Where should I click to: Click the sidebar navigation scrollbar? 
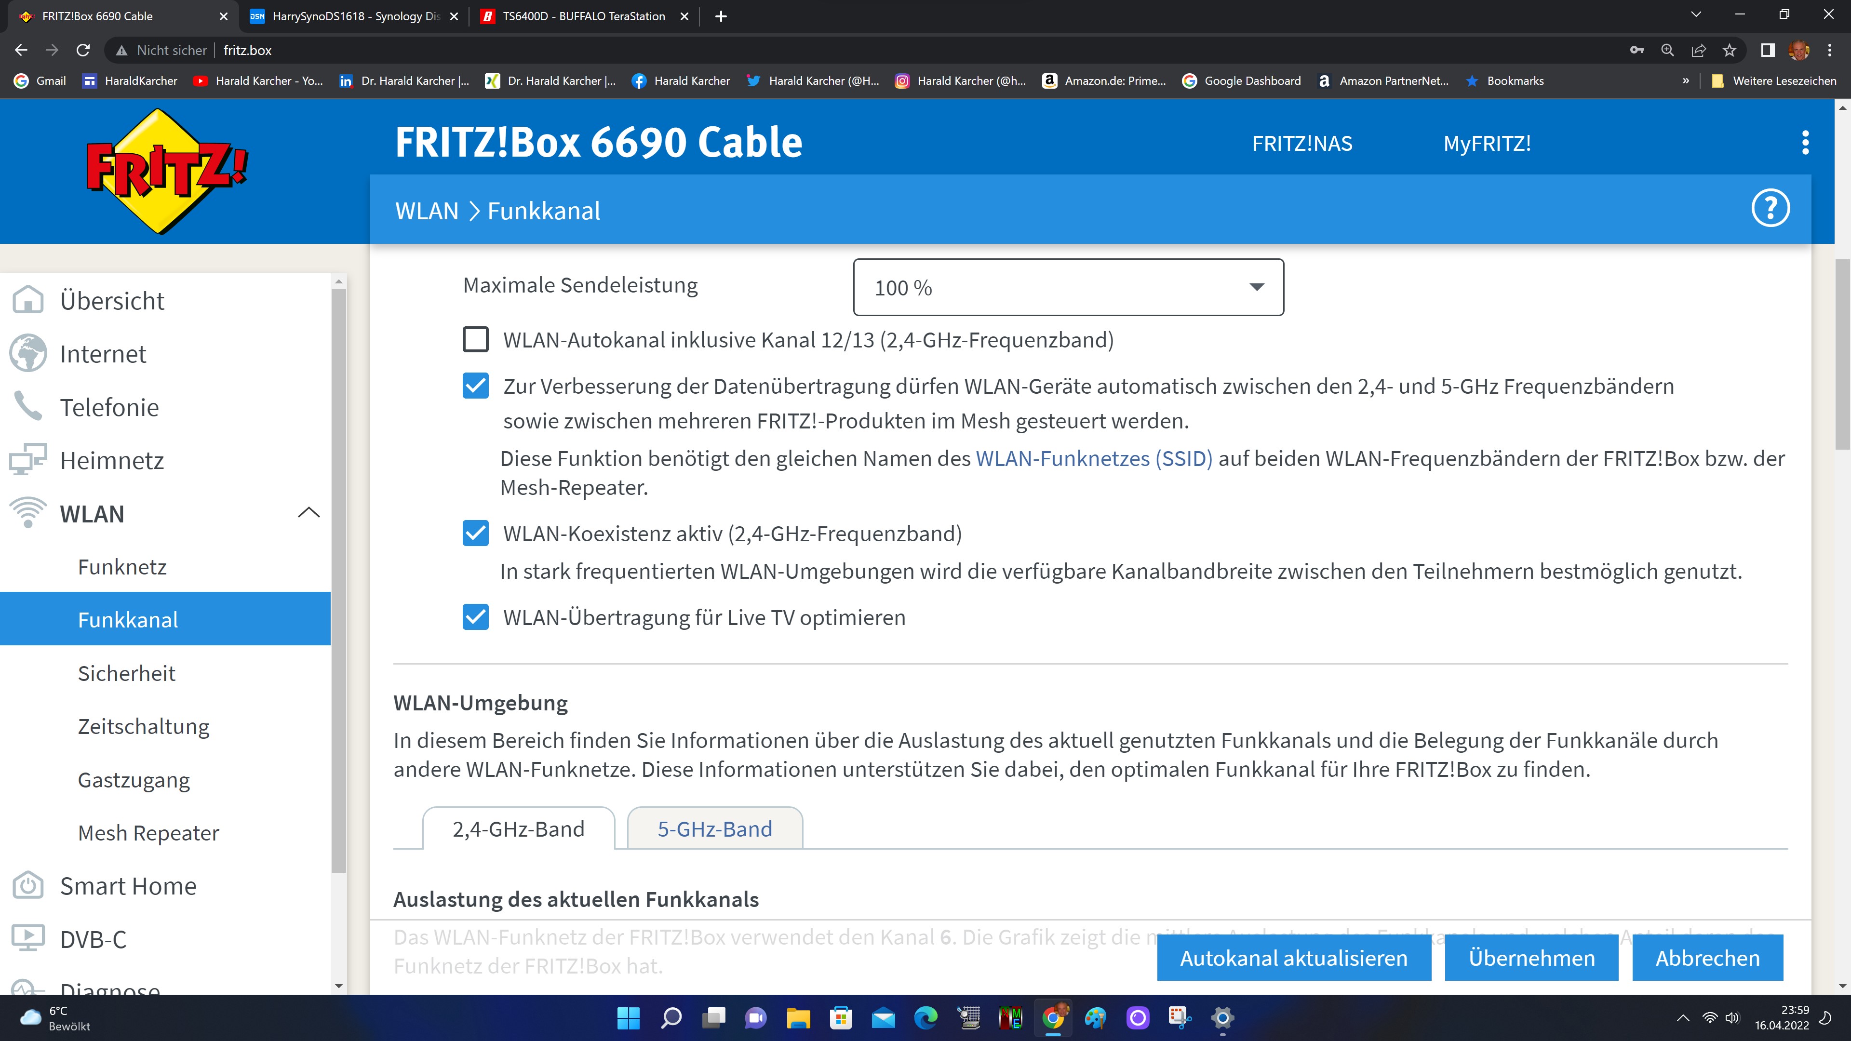coord(339,575)
